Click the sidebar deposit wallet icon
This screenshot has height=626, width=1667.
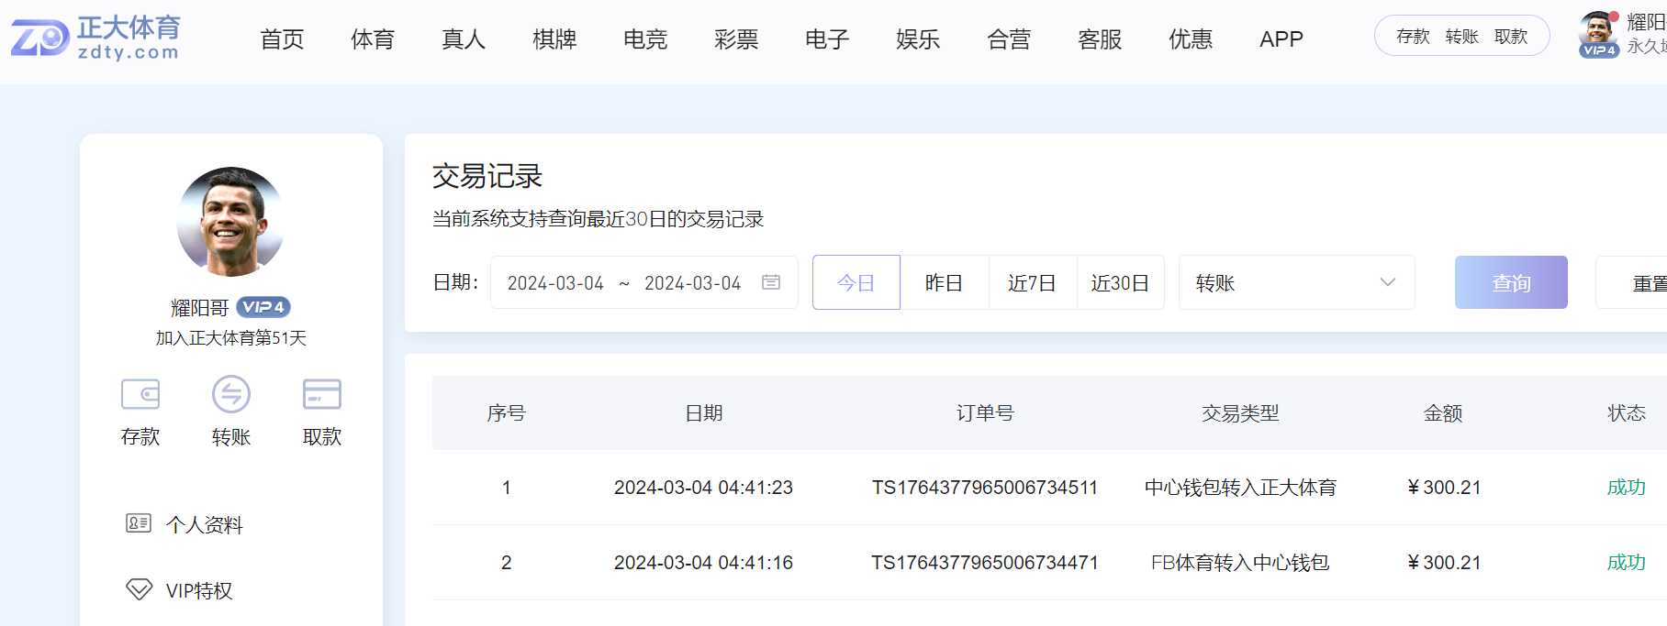pyautogui.click(x=140, y=395)
